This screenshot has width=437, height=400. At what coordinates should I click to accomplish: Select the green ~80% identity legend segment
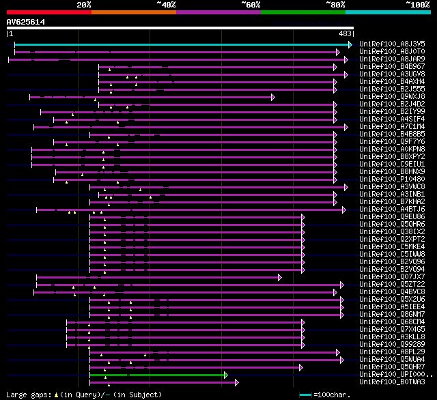click(x=303, y=12)
